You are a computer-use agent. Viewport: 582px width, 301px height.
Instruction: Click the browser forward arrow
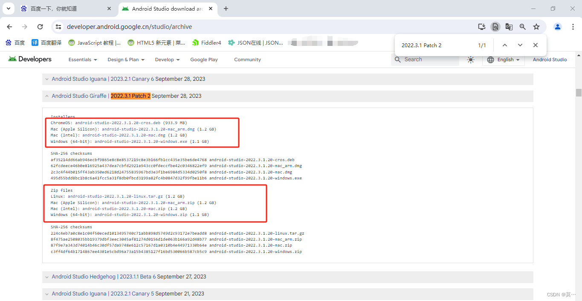(x=25, y=27)
